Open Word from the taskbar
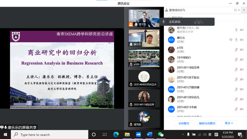The height and width of the screenshot is (139, 247). point(149,135)
